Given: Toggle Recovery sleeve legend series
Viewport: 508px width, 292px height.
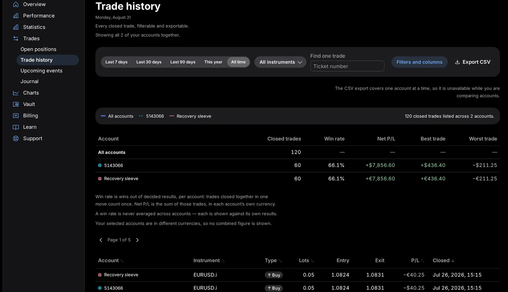Looking at the screenshot, I should 190,116.
